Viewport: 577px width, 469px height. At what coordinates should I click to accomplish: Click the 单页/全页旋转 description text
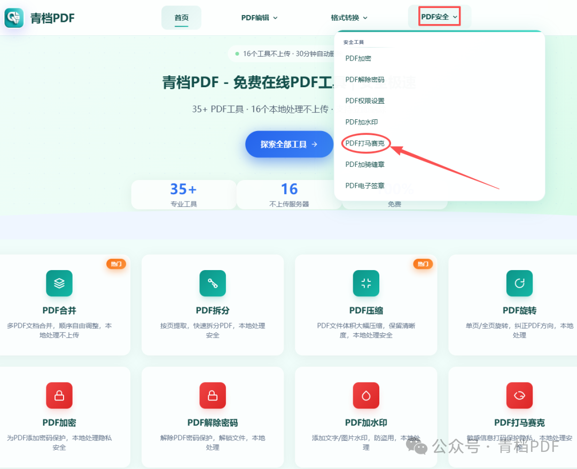point(520,330)
